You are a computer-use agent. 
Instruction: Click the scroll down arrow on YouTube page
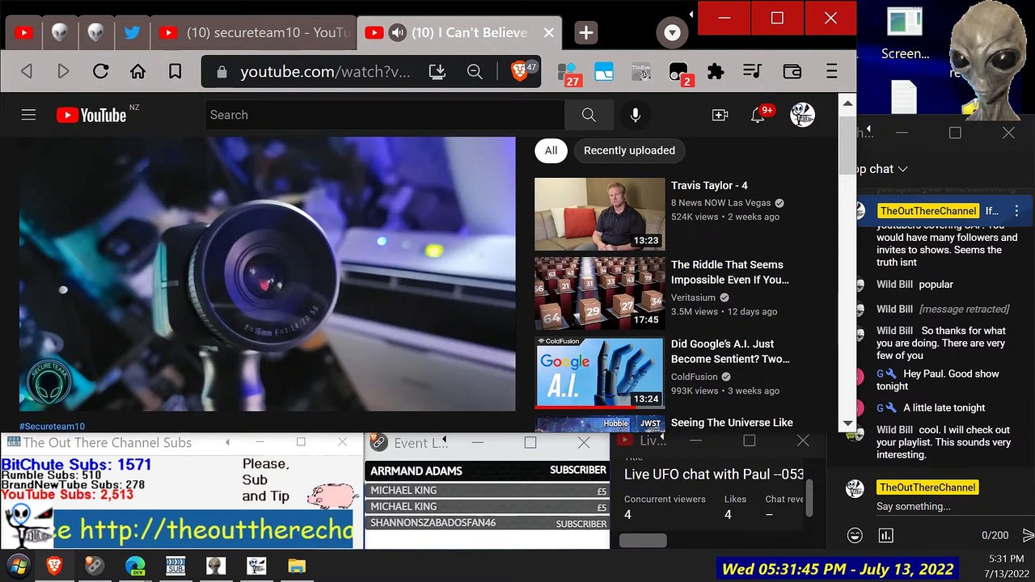[847, 423]
